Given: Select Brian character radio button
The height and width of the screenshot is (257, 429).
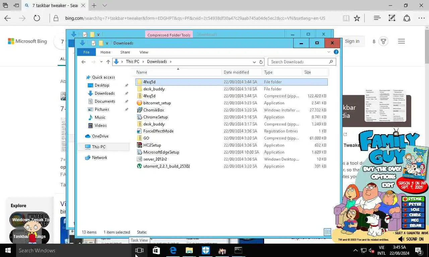Looking at the screenshot, I should (405, 226).
